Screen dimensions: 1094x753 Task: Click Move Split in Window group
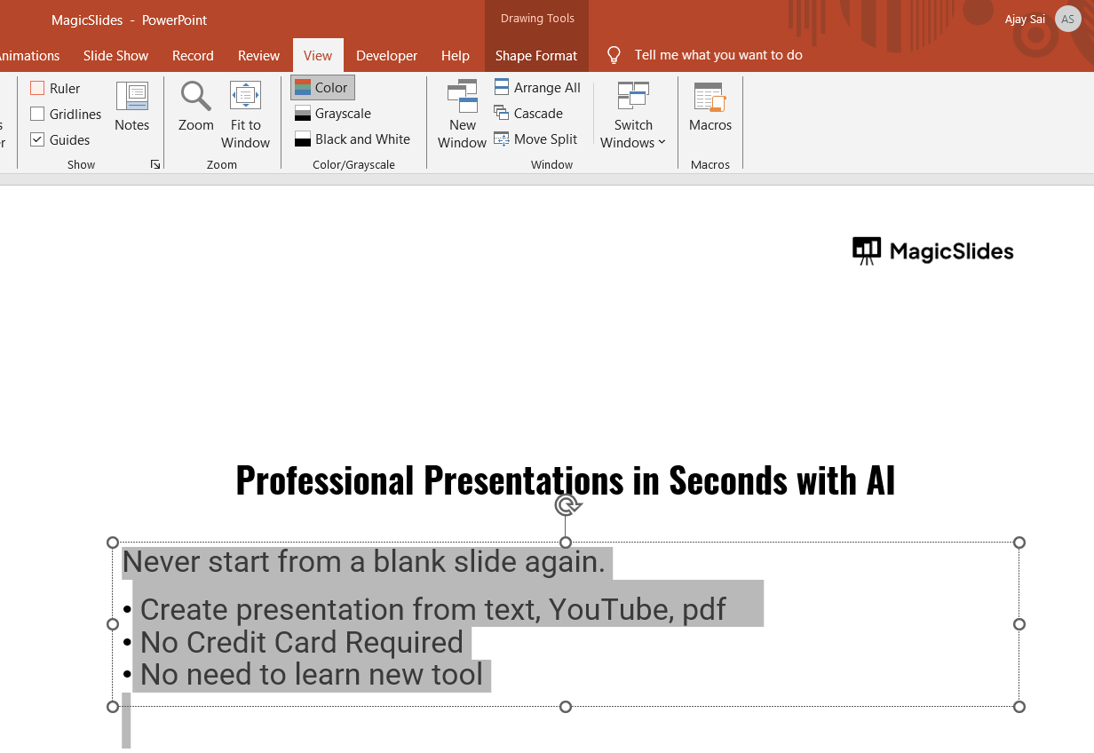(x=535, y=139)
